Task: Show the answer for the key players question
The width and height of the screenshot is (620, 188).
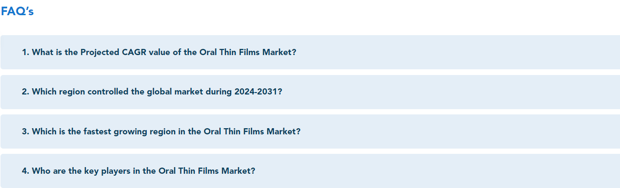Action: (310, 171)
